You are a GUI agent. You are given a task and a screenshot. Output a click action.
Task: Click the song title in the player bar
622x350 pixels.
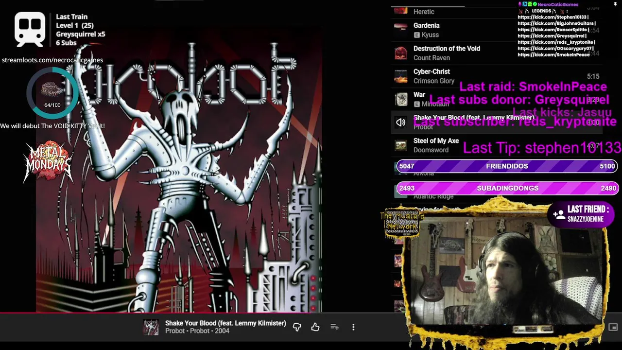coord(225,323)
